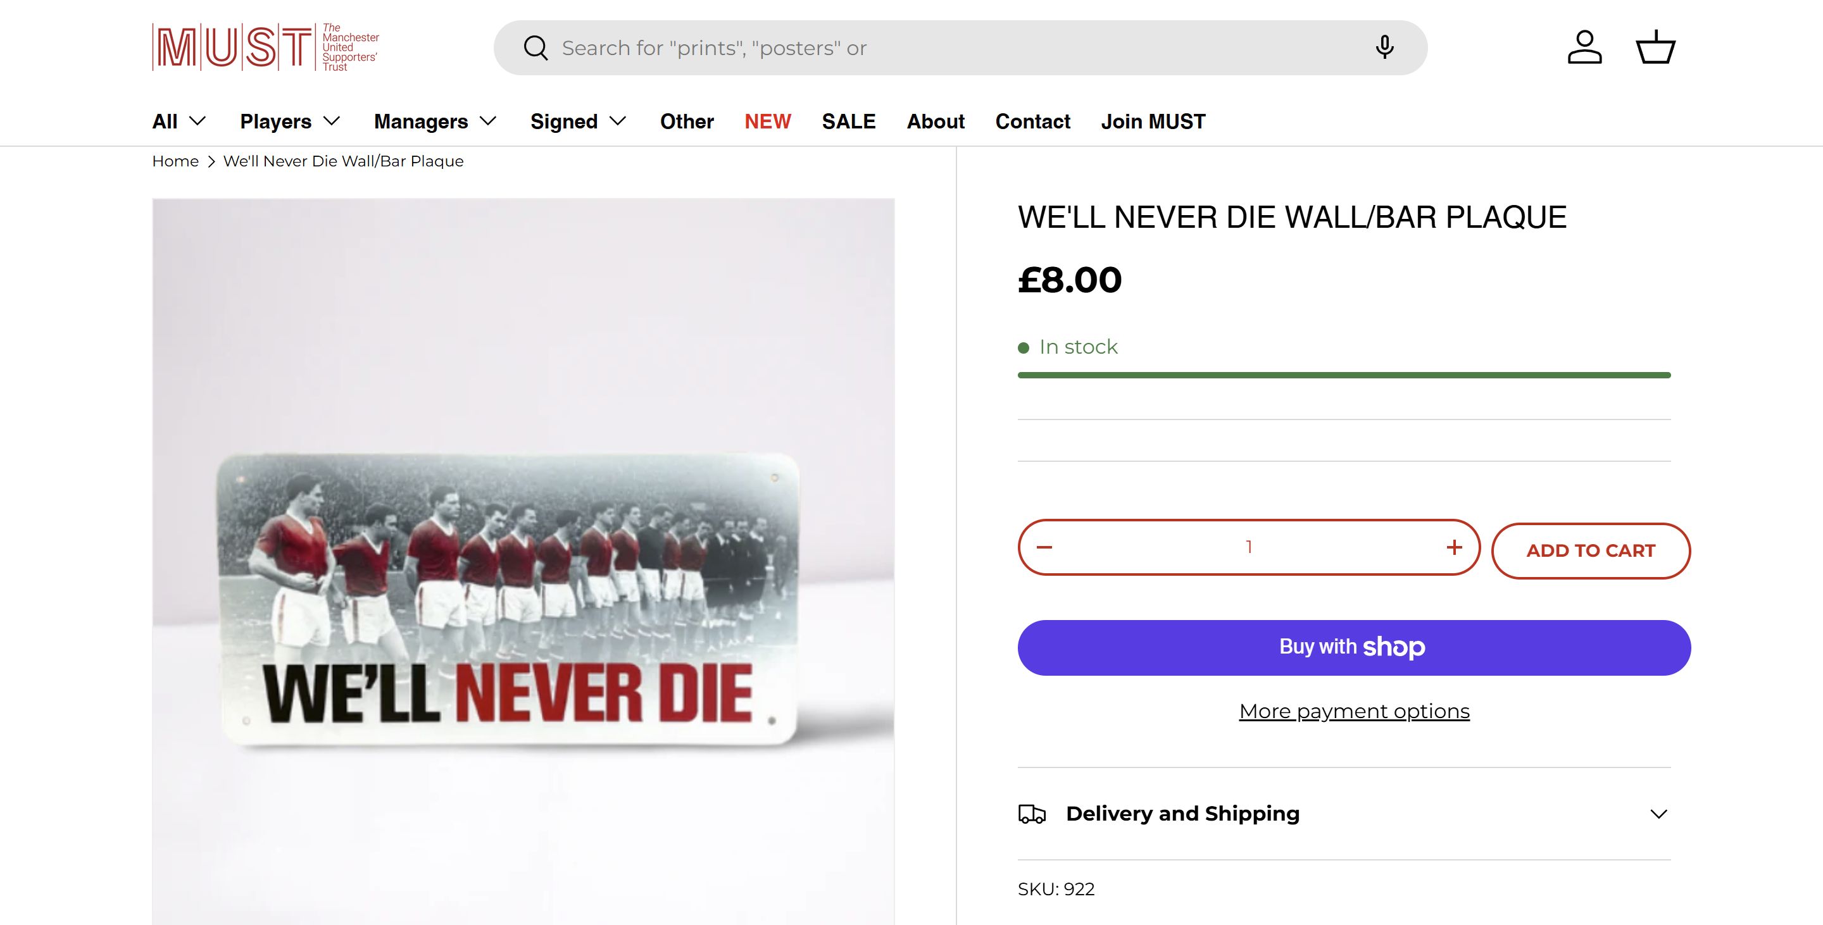
Task: Click the MUST logo in header
Action: (265, 47)
